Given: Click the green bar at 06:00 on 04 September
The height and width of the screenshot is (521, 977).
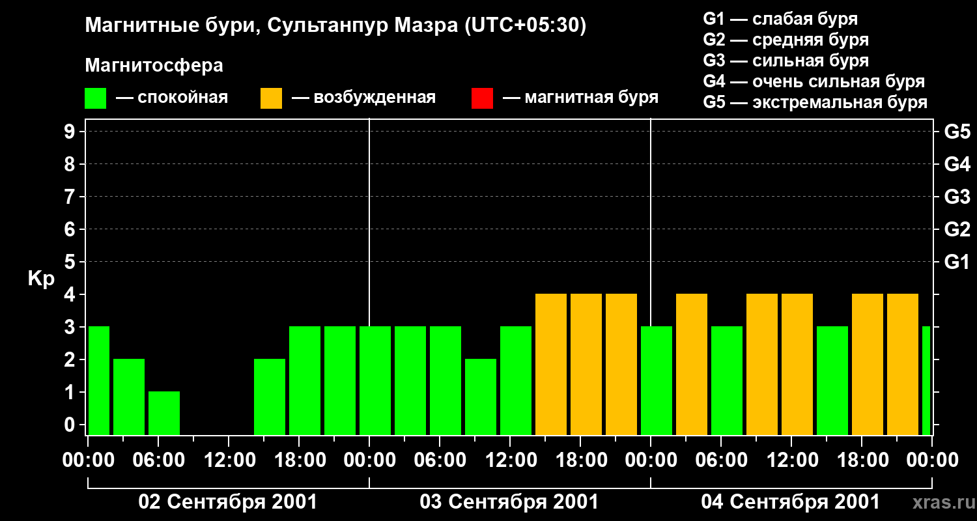Looking at the screenshot, I should [x=727, y=380].
